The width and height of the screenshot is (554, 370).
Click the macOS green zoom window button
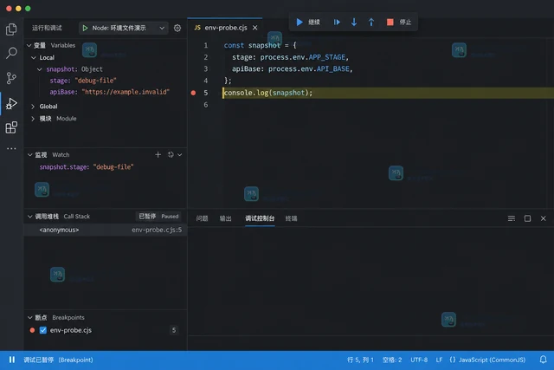pyautogui.click(x=28, y=8)
